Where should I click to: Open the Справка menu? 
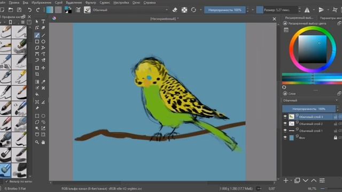point(150,3)
